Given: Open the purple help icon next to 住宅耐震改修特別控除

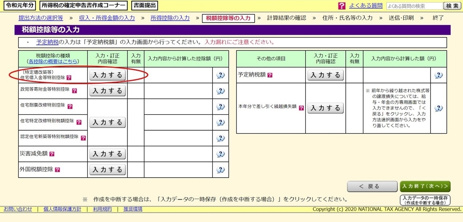Looking at the screenshot, I should 70,106.
